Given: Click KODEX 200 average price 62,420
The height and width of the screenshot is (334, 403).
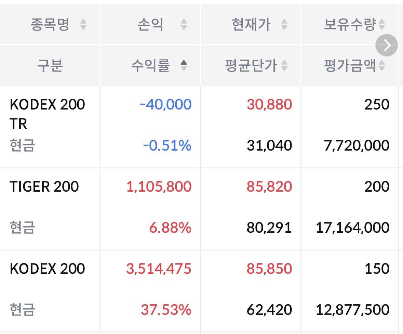Looking at the screenshot, I should click(x=269, y=310).
